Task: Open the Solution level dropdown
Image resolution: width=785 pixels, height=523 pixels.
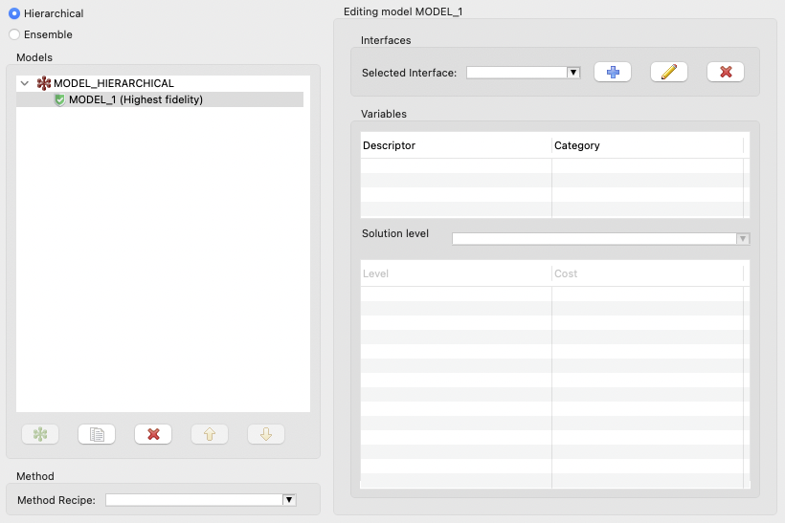Action: [600, 239]
